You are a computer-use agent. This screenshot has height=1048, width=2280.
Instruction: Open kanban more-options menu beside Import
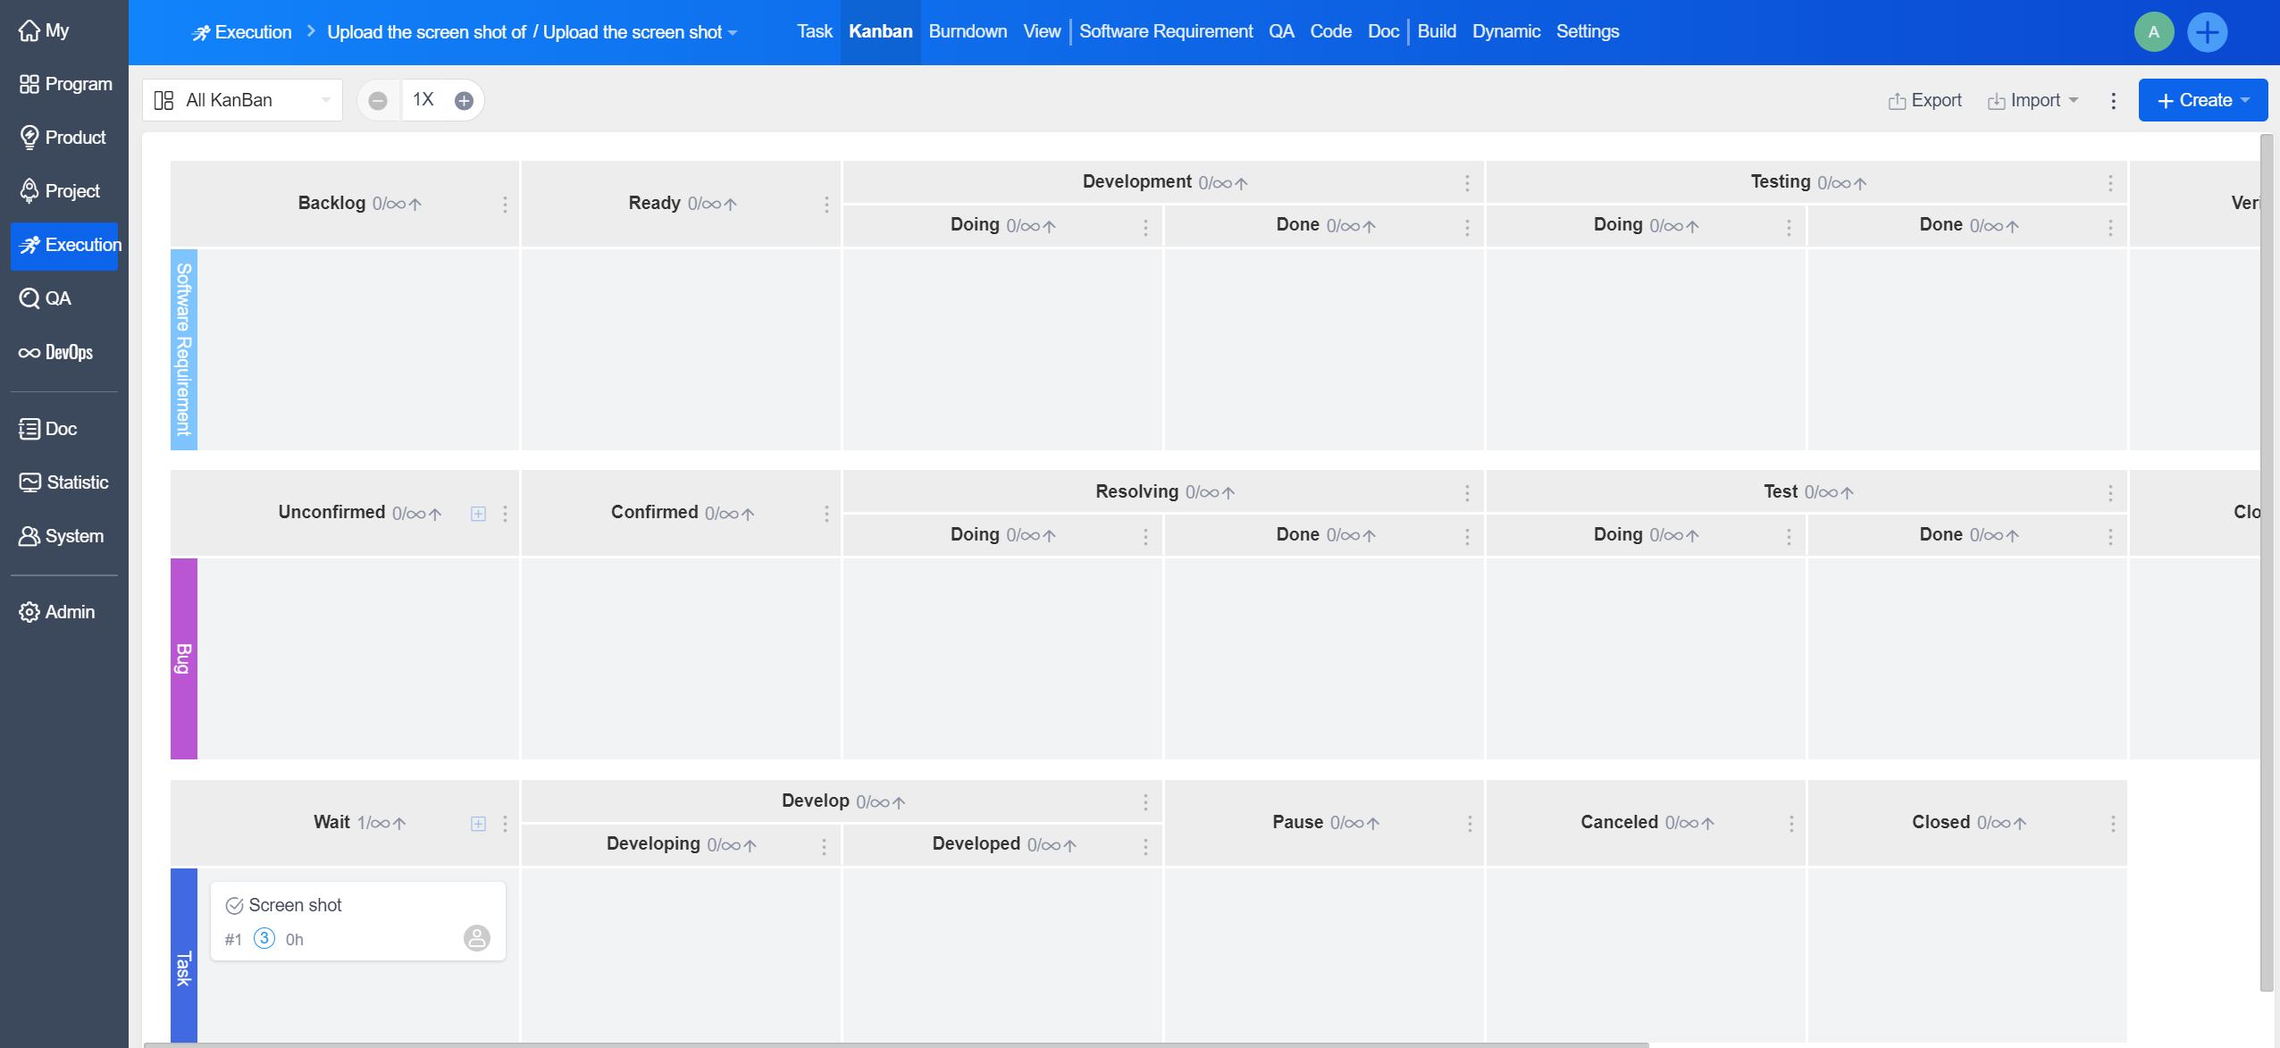tap(2113, 101)
